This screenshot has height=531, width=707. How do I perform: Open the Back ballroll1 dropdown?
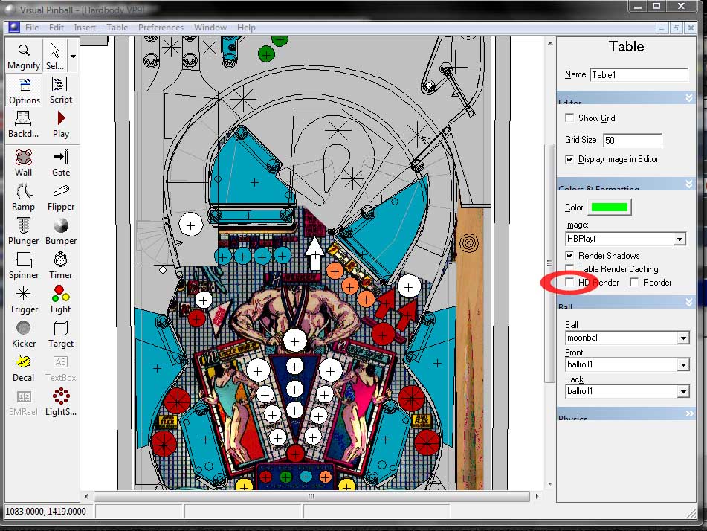point(683,392)
